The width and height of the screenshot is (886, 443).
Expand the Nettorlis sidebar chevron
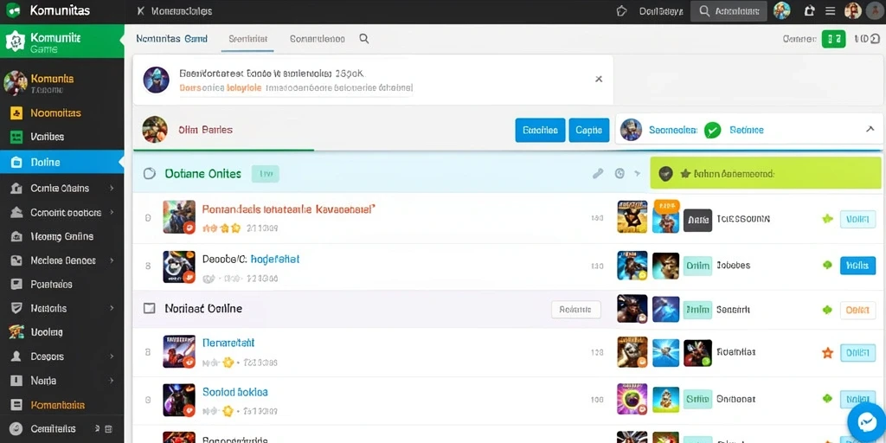coord(112,309)
